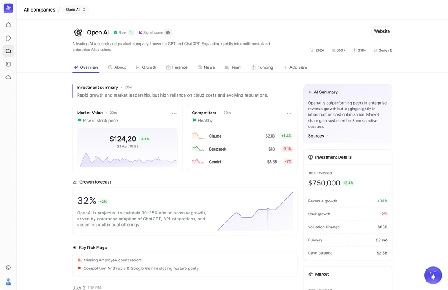The width and height of the screenshot is (448, 290).
Task: Open the Market Value card options menu
Action: pos(174,113)
